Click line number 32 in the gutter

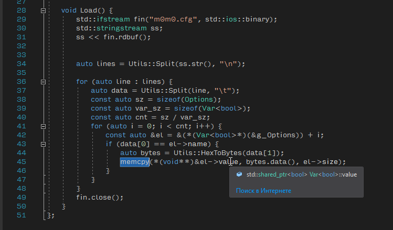coord(22,46)
